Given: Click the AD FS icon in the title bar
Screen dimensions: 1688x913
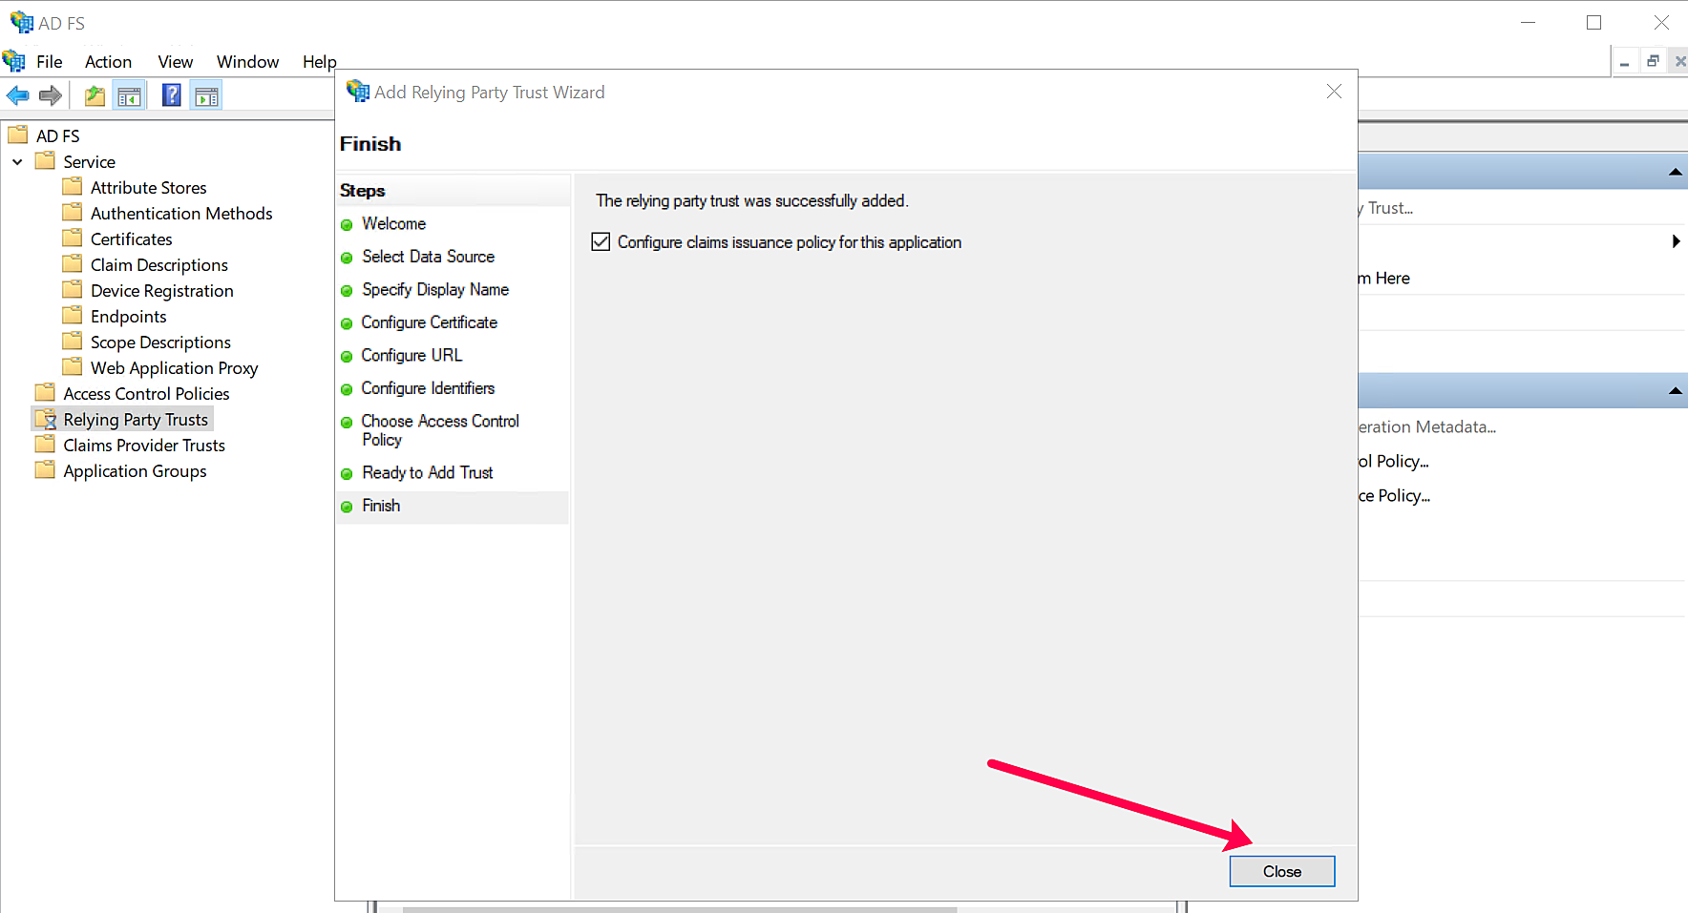Looking at the screenshot, I should point(21,22).
